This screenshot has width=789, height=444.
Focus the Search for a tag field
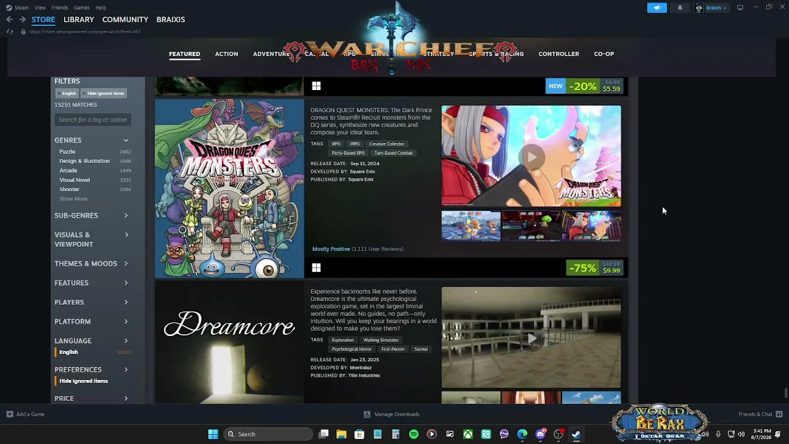[x=93, y=120]
